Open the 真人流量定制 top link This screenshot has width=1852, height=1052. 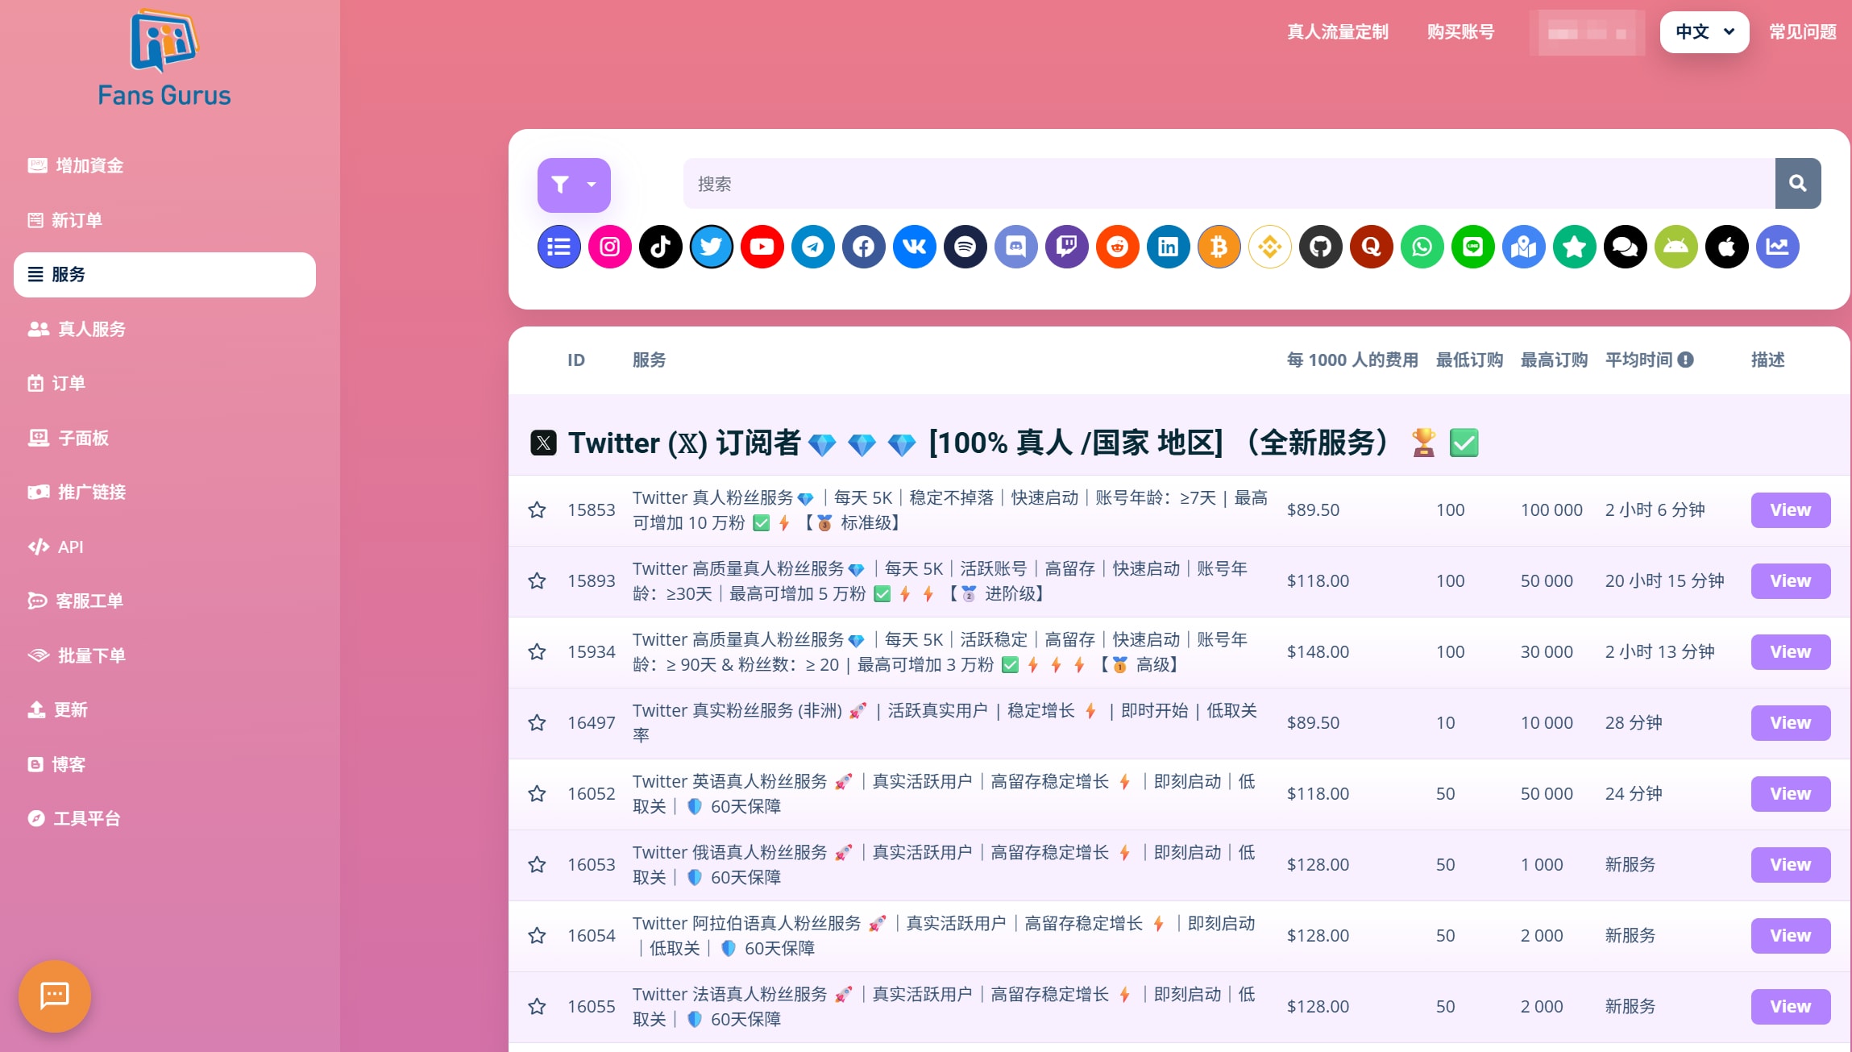coord(1337,32)
